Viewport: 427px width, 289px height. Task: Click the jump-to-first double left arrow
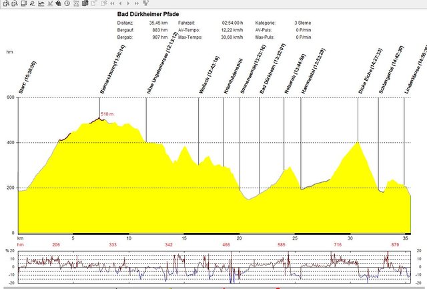pyautogui.click(x=112, y=3)
